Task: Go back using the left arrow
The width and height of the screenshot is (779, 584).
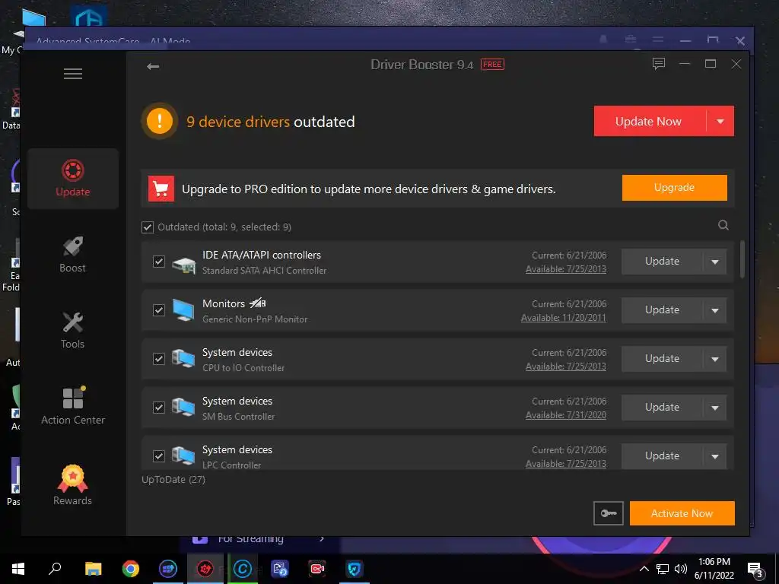Action: tap(152, 66)
